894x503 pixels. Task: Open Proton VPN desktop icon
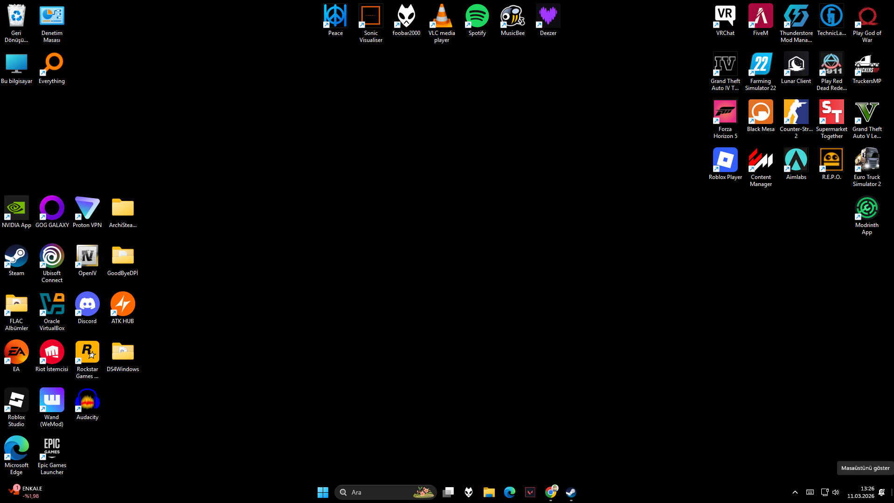[87, 212]
